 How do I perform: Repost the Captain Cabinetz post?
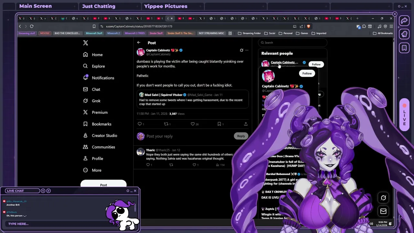167,124
